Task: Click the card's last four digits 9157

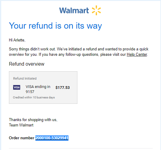Action: [30, 92]
